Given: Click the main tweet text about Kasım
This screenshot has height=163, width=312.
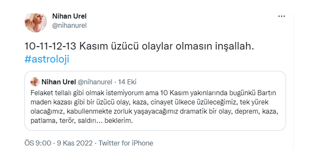Looking at the screenshot, I should click(x=130, y=47).
